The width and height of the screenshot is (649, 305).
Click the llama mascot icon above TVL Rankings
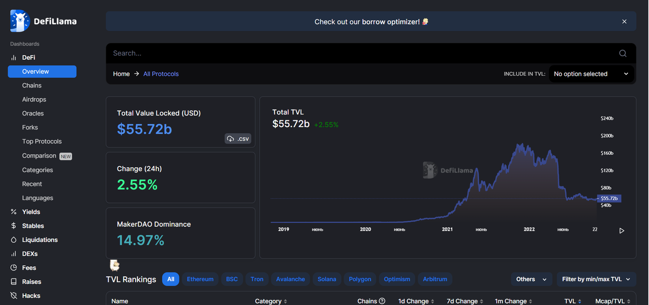[115, 265]
